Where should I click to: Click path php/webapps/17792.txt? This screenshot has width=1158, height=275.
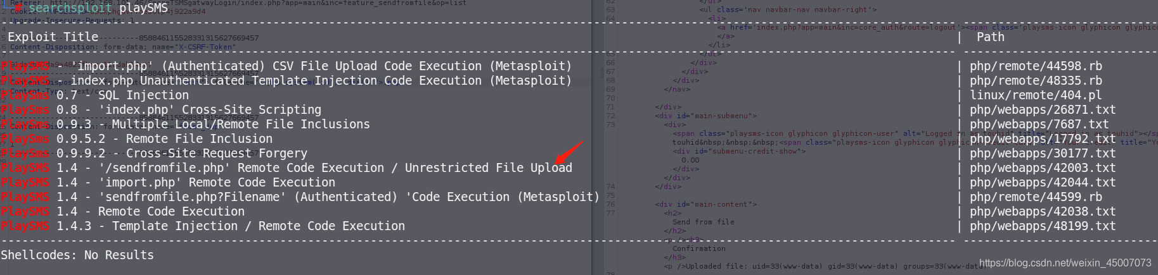point(1043,138)
